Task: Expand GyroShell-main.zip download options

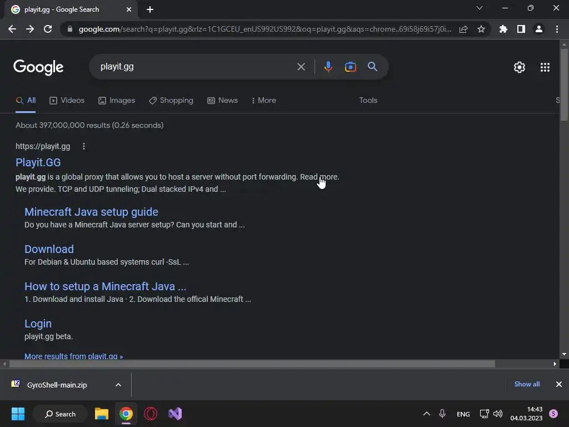Action: (118, 385)
